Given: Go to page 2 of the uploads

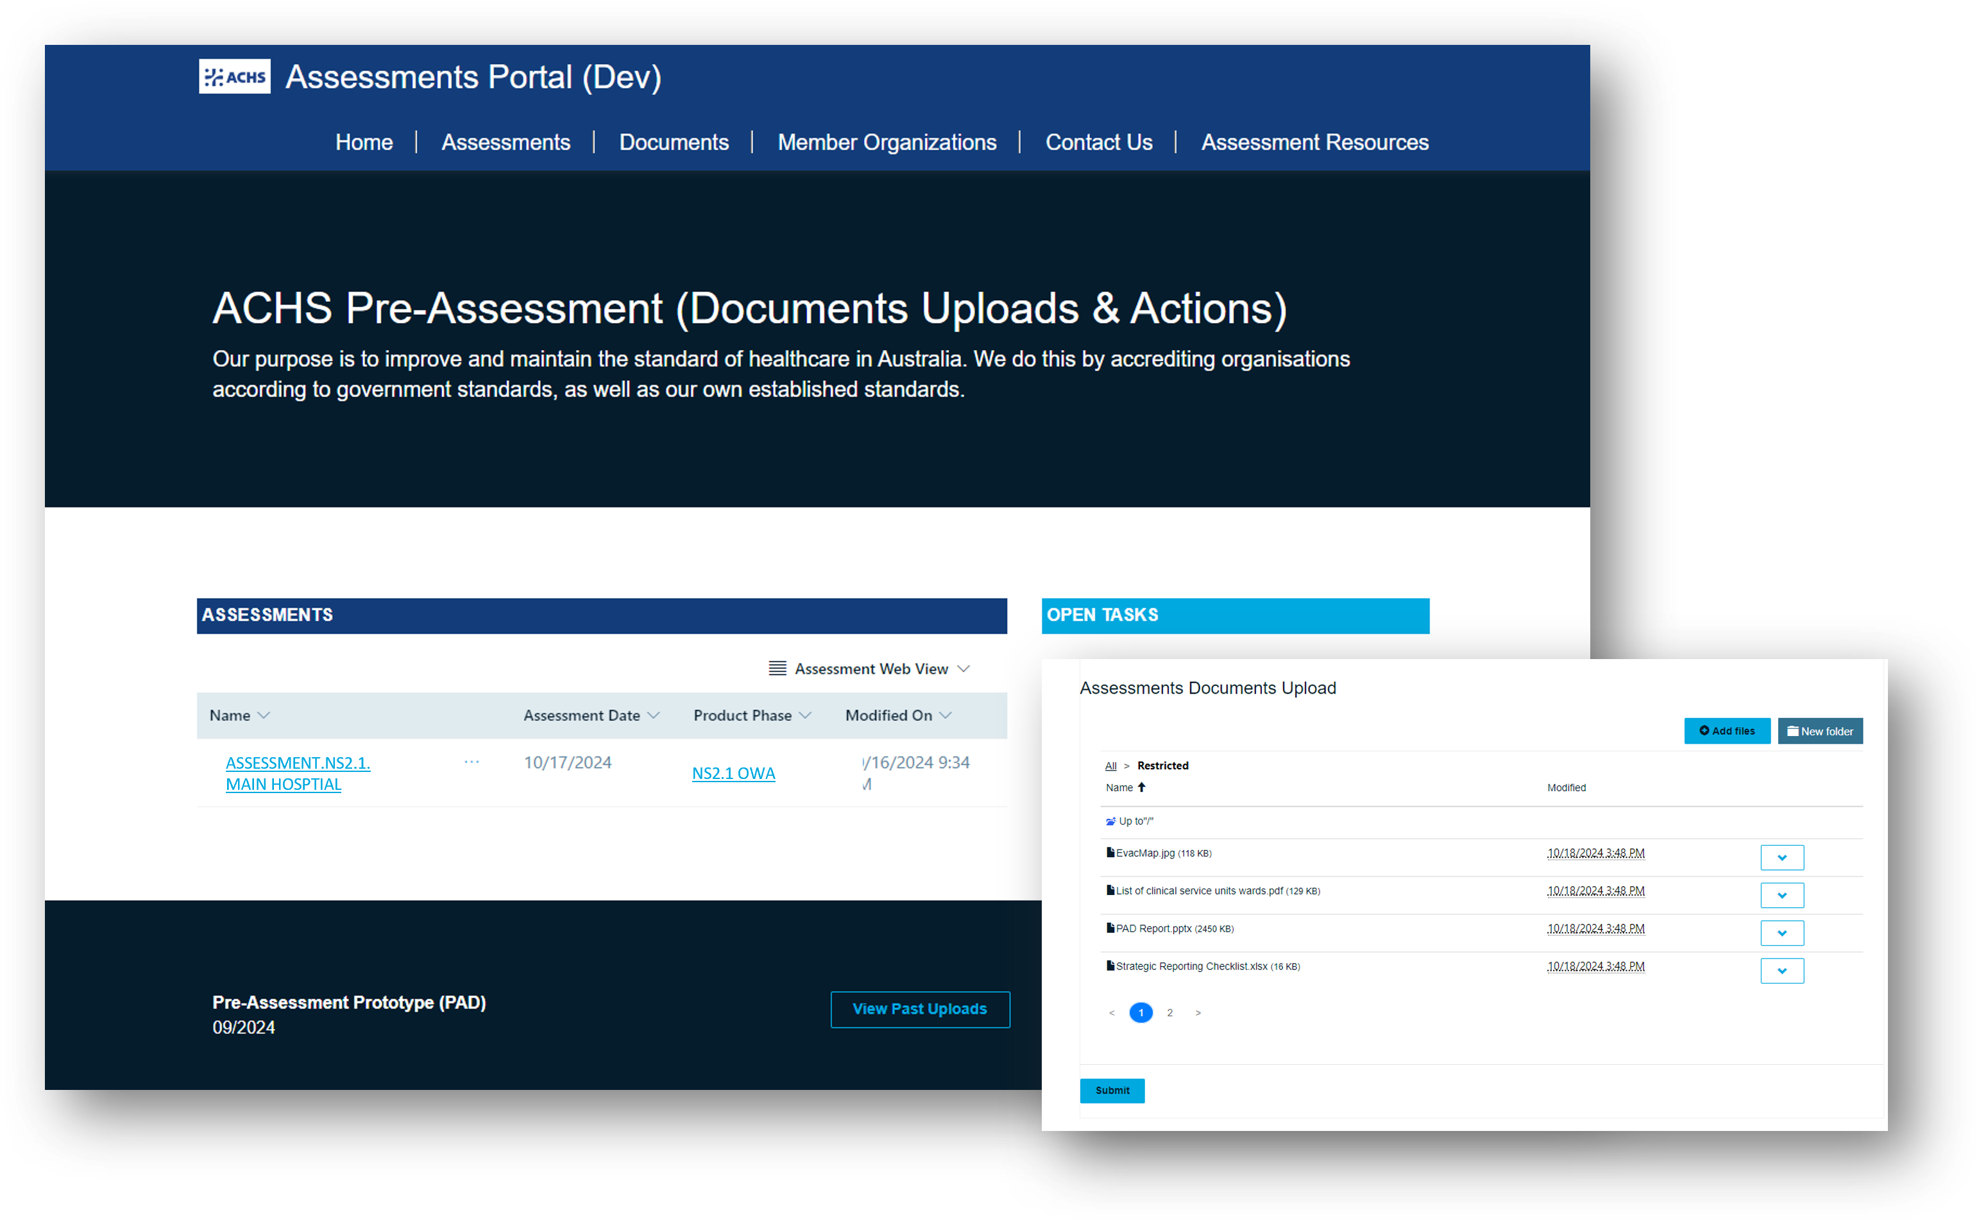Looking at the screenshot, I should tap(1170, 1013).
